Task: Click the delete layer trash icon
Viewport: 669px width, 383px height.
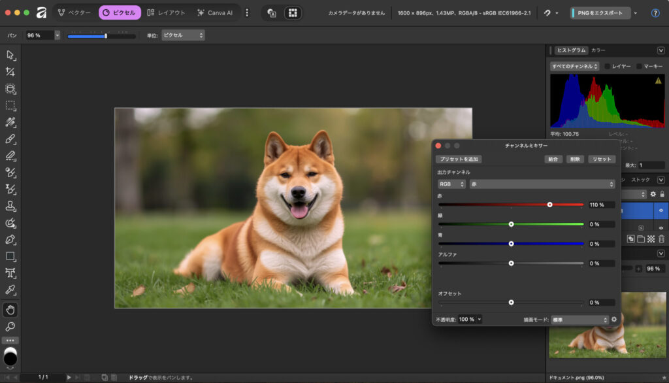Action: tap(661, 239)
